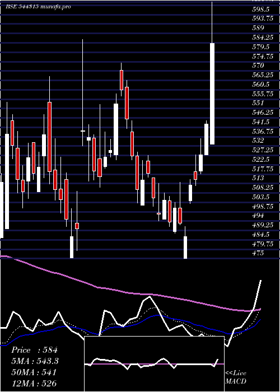Click the 565.25 price axis label
Image resolution: width=280 pixels, height=392 pixels.
[263, 75]
